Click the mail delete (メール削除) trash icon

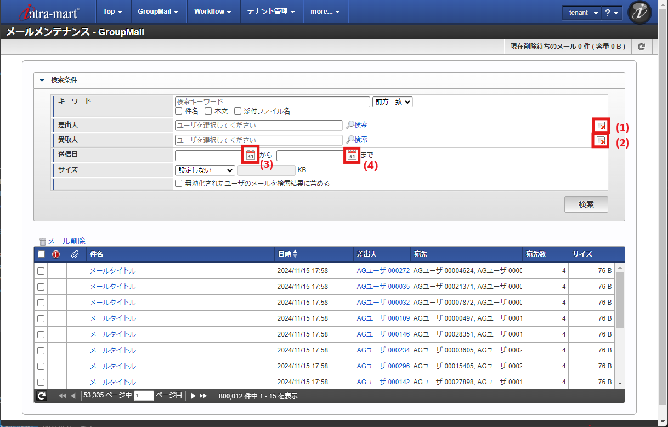(x=43, y=241)
